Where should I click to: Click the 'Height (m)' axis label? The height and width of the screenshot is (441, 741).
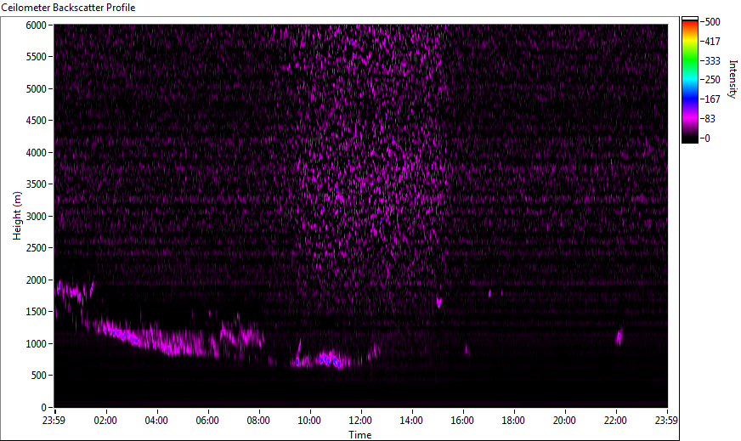(x=17, y=216)
